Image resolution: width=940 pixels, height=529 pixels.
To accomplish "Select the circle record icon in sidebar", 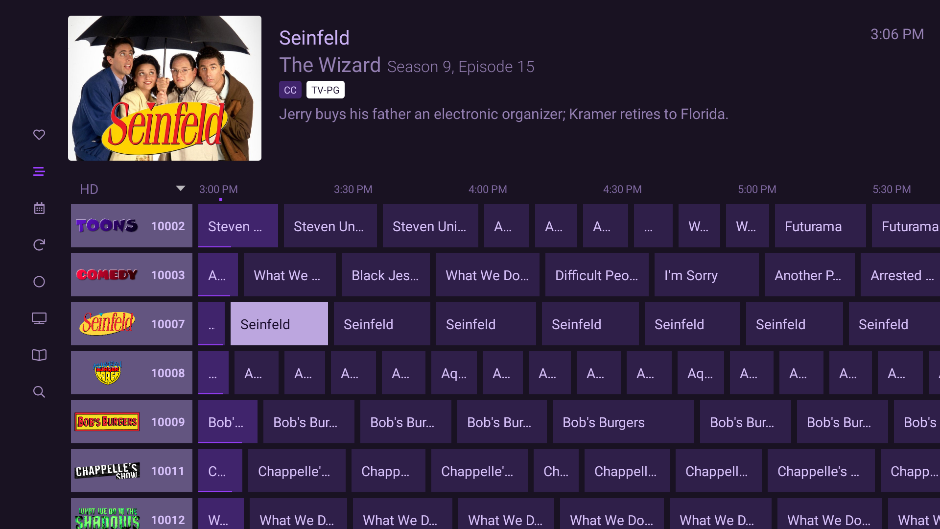I will coord(39,282).
